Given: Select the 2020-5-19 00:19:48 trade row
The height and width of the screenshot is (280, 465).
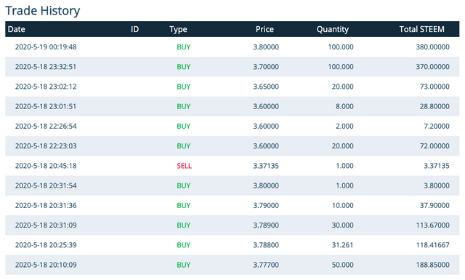Looking at the screenshot, I should tap(232, 47).
